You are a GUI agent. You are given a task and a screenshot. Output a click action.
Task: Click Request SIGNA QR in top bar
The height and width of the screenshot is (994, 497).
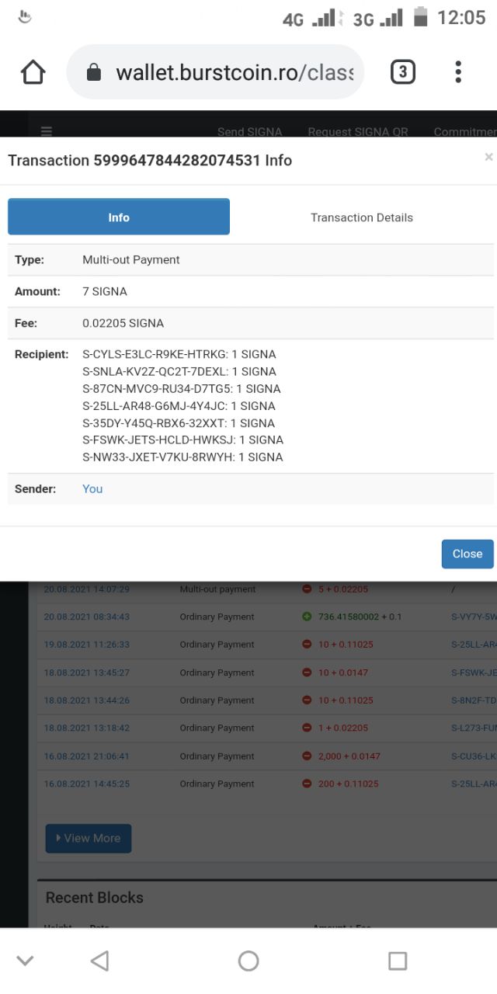(x=358, y=132)
